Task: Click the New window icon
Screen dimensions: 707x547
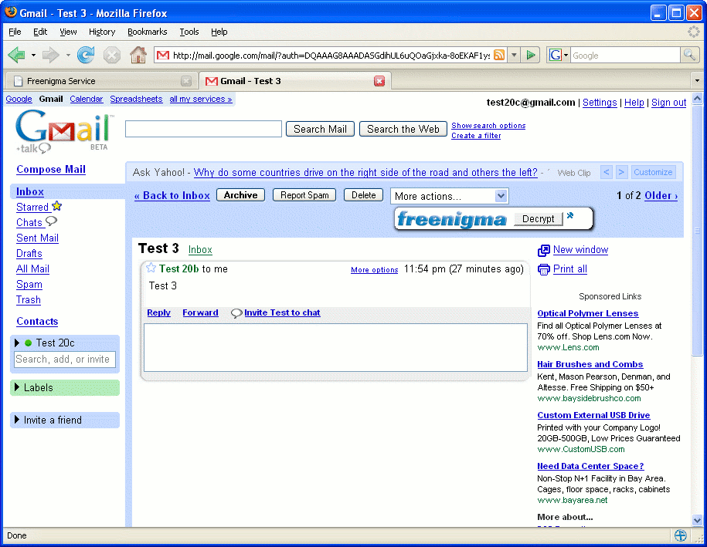Action: (544, 250)
